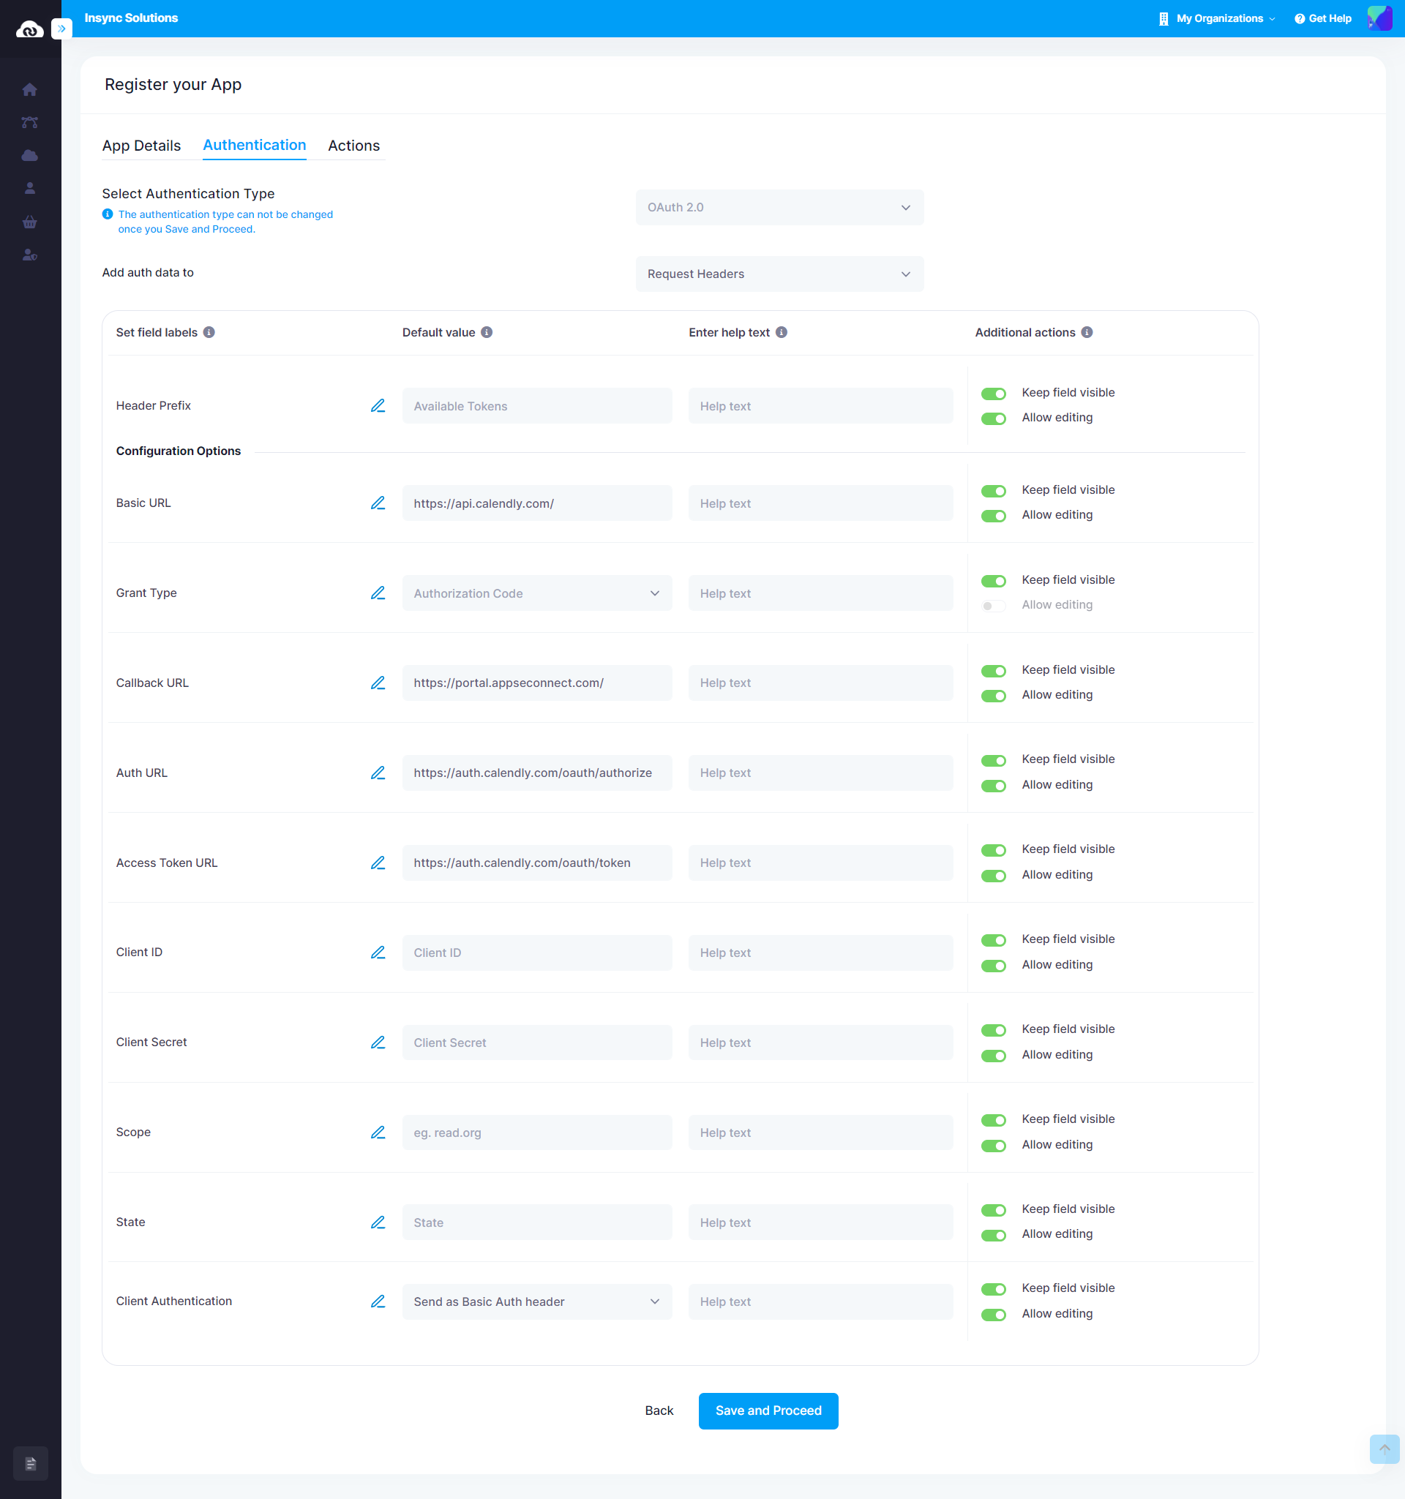Open the Authorization Code grant type dropdown
1405x1499 pixels.
[x=537, y=593]
